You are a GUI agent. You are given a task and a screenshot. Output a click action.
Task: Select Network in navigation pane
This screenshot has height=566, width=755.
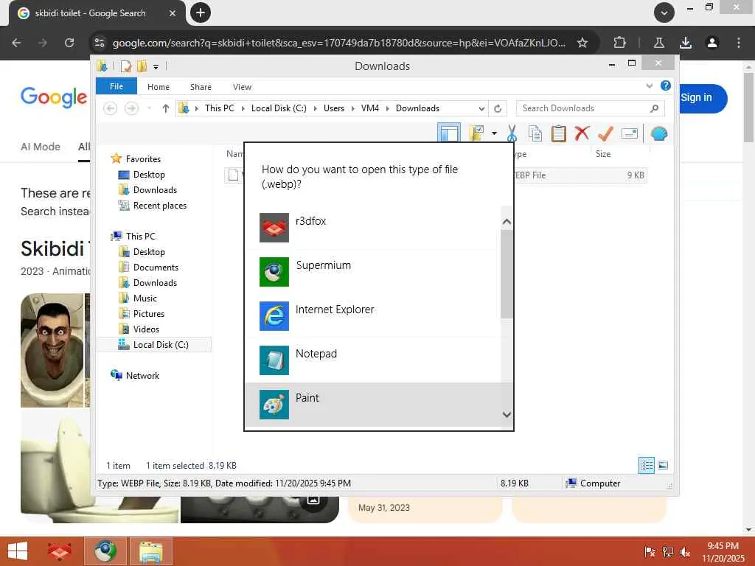[x=142, y=375]
